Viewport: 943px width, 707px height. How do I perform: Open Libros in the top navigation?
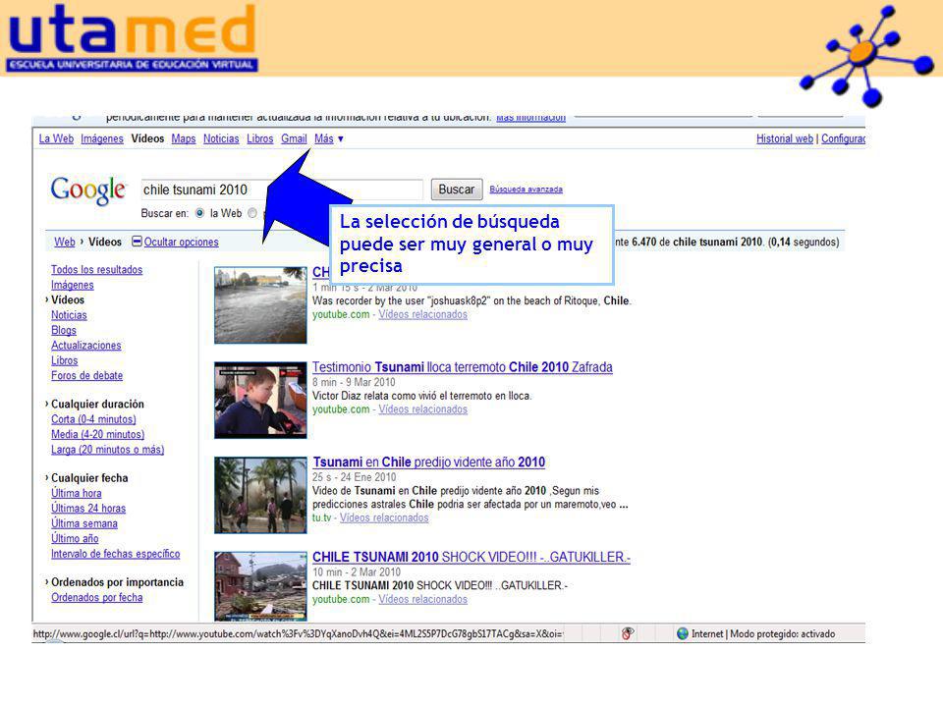(x=259, y=138)
